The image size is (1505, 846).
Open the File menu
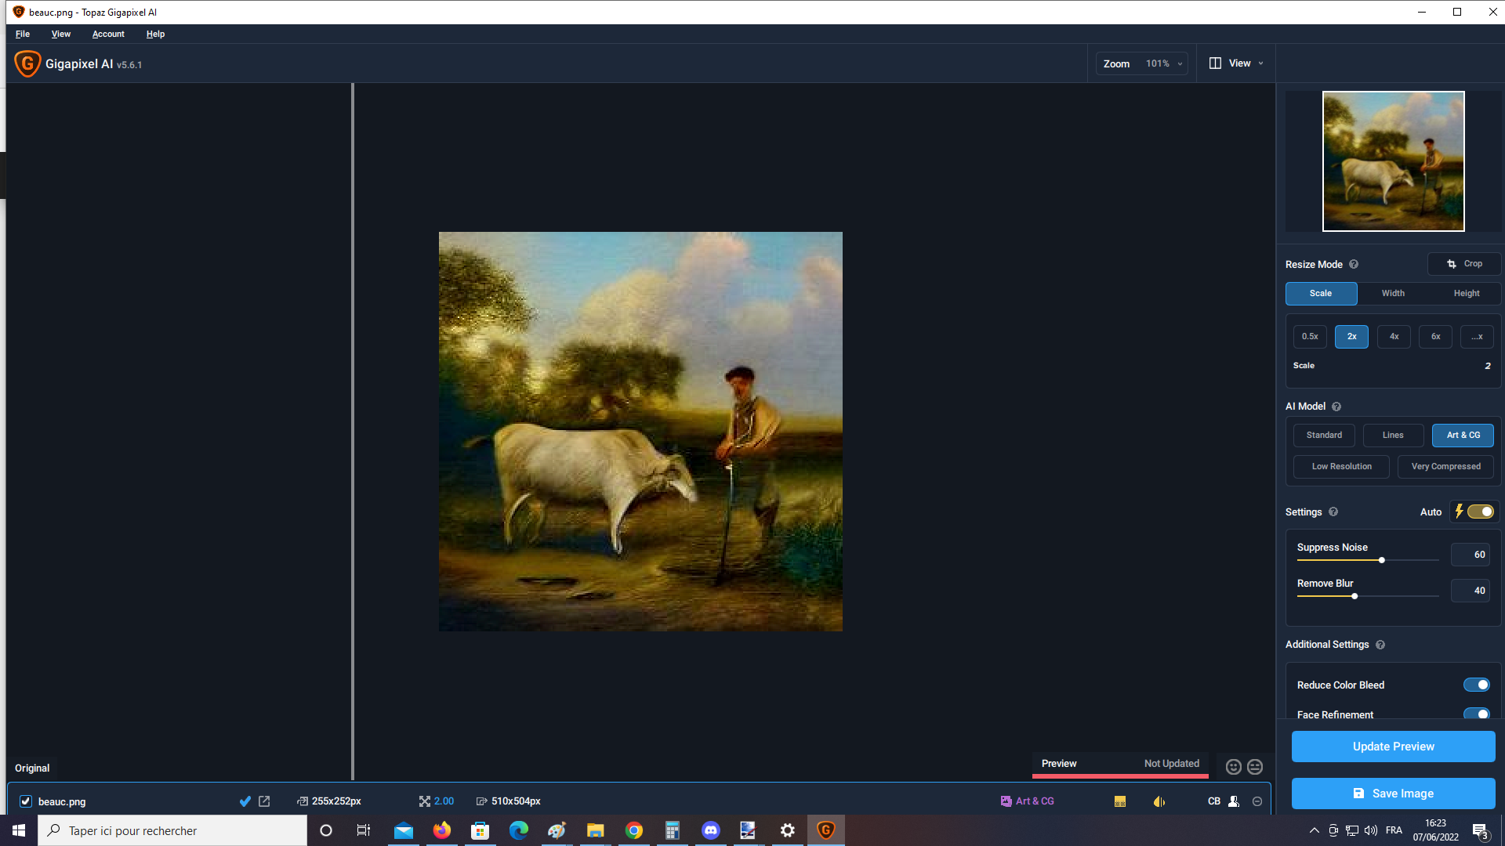point(23,34)
